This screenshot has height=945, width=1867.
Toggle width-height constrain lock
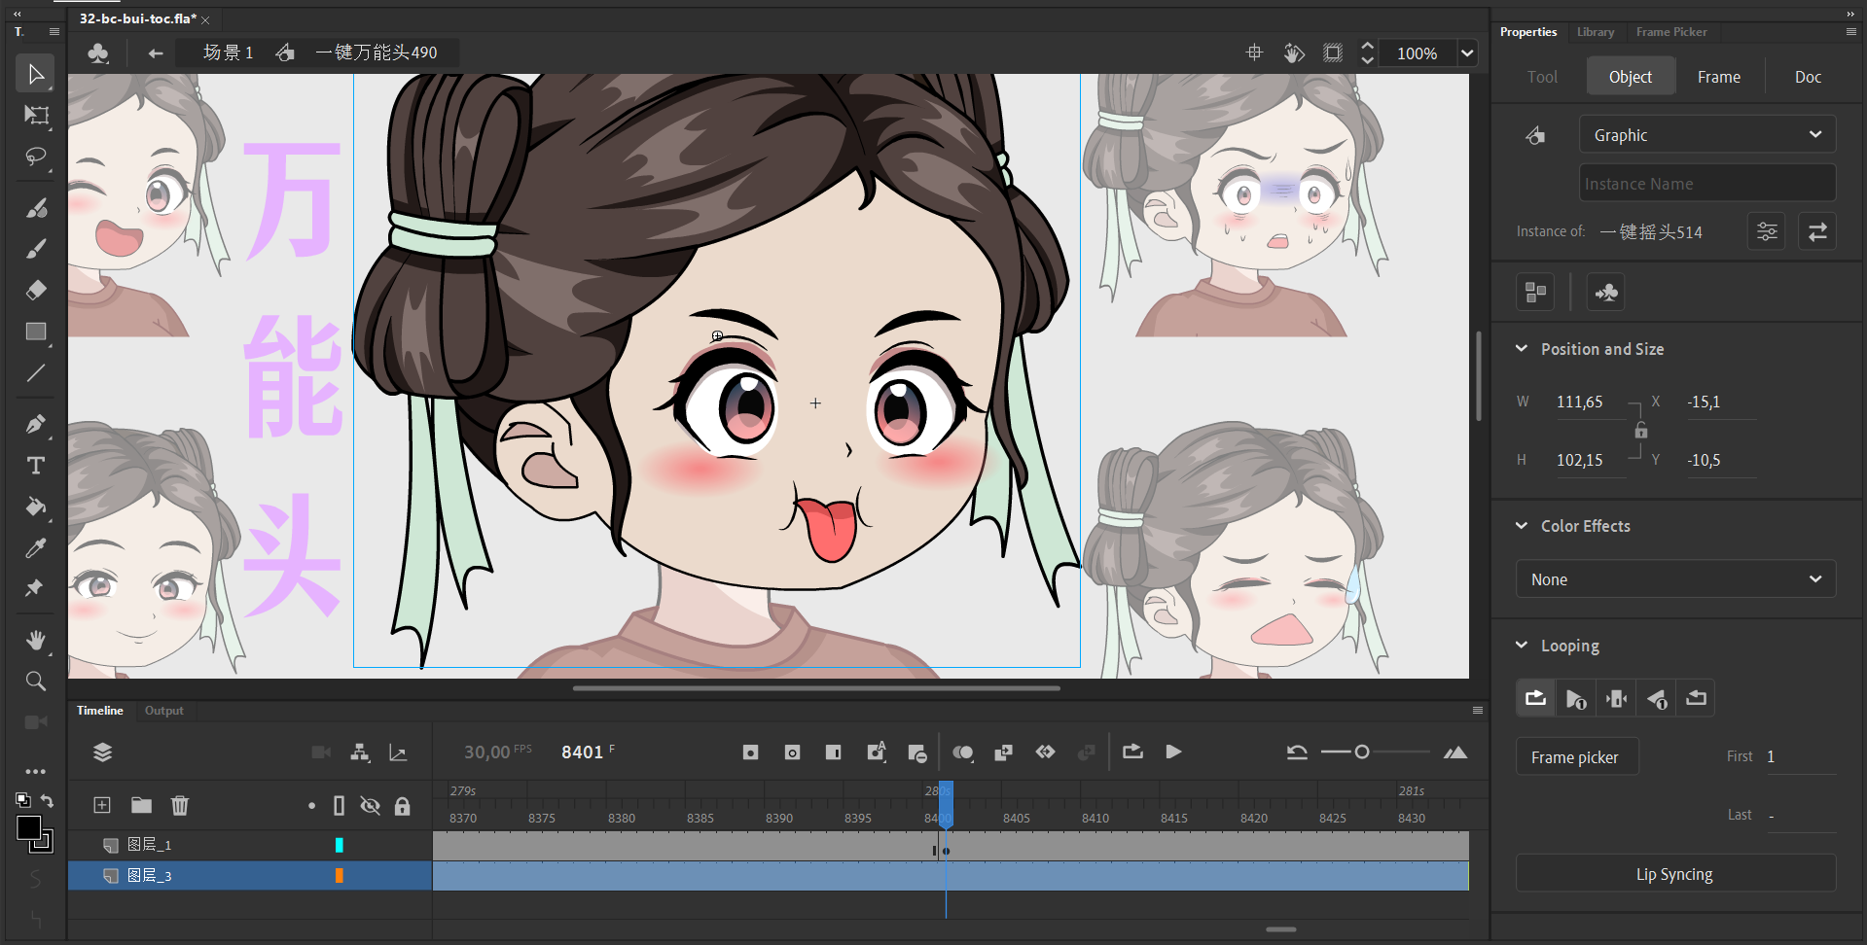pyautogui.click(x=1641, y=431)
